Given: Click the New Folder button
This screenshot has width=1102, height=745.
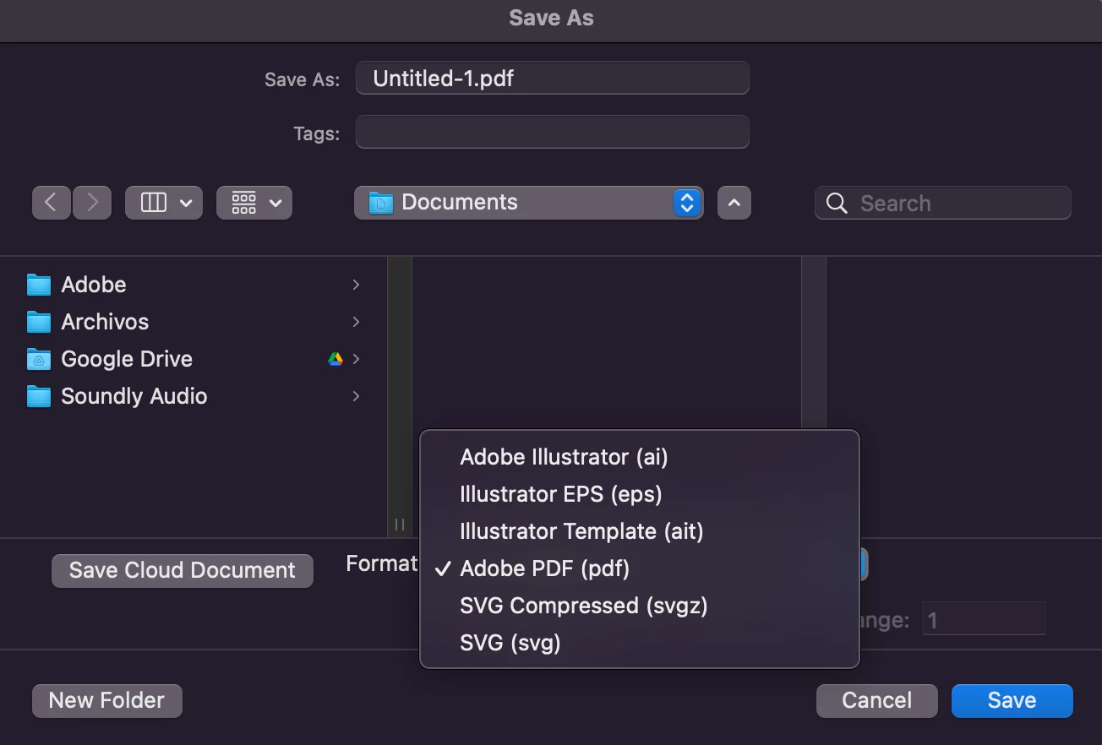Looking at the screenshot, I should click(x=107, y=701).
